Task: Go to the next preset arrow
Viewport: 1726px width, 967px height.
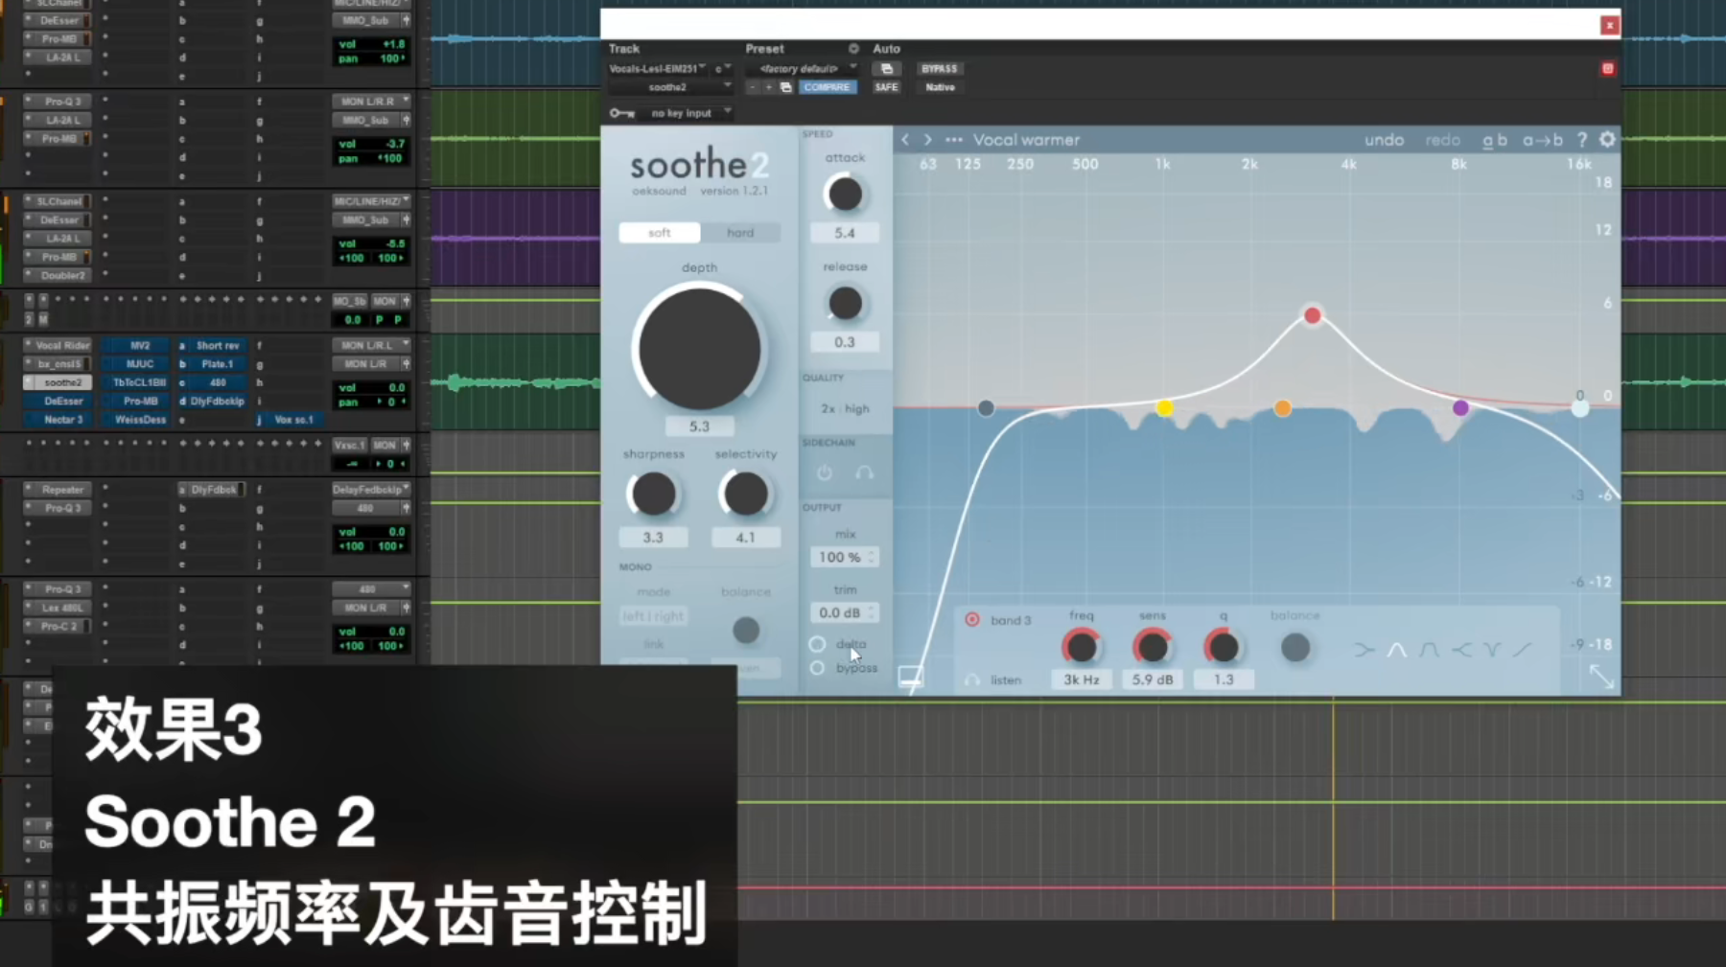Action: tap(927, 140)
